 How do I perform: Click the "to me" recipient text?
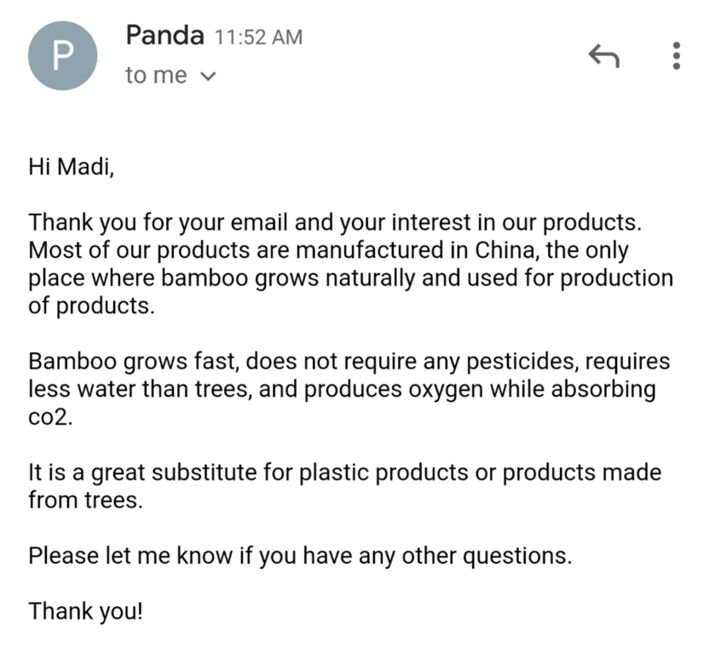(156, 76)
